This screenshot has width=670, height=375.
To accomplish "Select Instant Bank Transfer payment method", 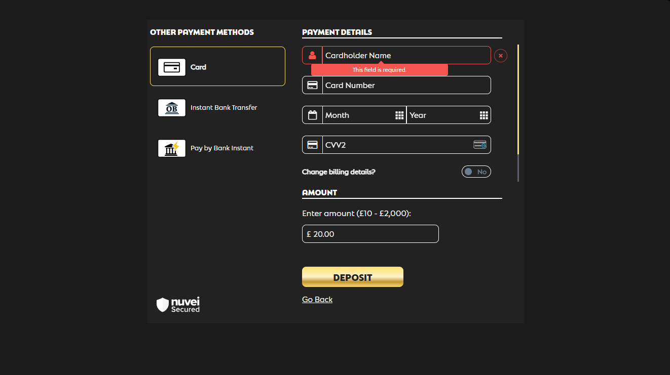I will point(224,107).
